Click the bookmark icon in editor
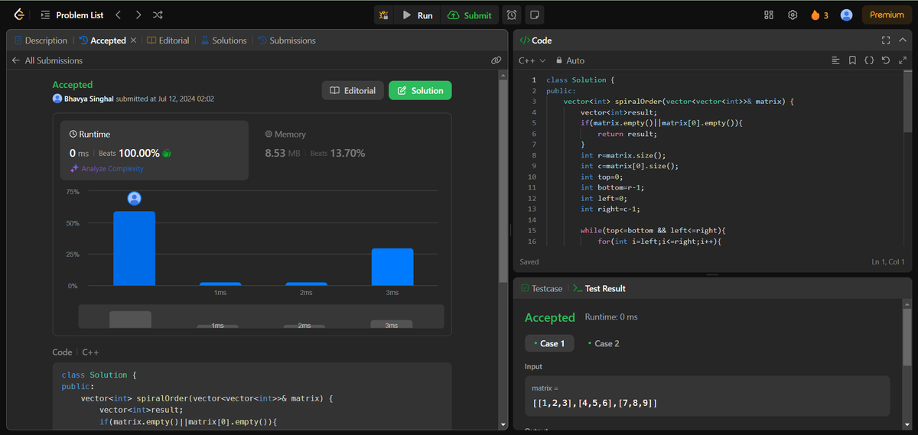The height and width of the screenshot is (435, 918). point(852,60)
